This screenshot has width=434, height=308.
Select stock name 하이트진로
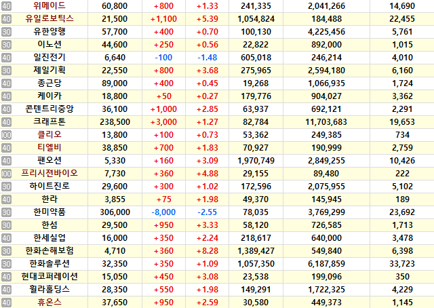[x=50, y=186]
